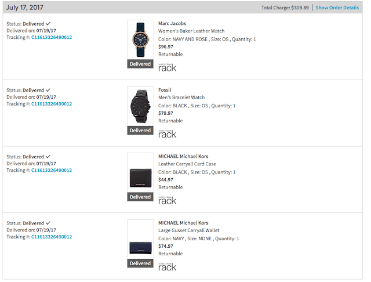Click the black card case thumbnail
This screenshot has height=282, width=371.
pyautogui.click(x=140, y=172)
